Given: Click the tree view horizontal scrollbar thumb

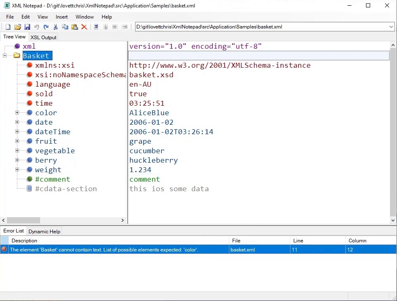Looking at the screenshot, I should (24, 220).
